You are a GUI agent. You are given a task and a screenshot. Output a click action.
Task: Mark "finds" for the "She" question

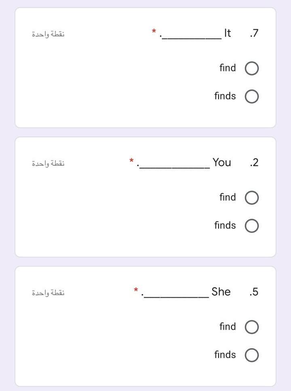(251, 355)
